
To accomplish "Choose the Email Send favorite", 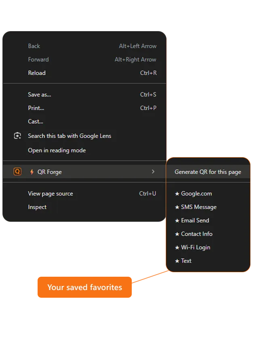I will point(208,221).
